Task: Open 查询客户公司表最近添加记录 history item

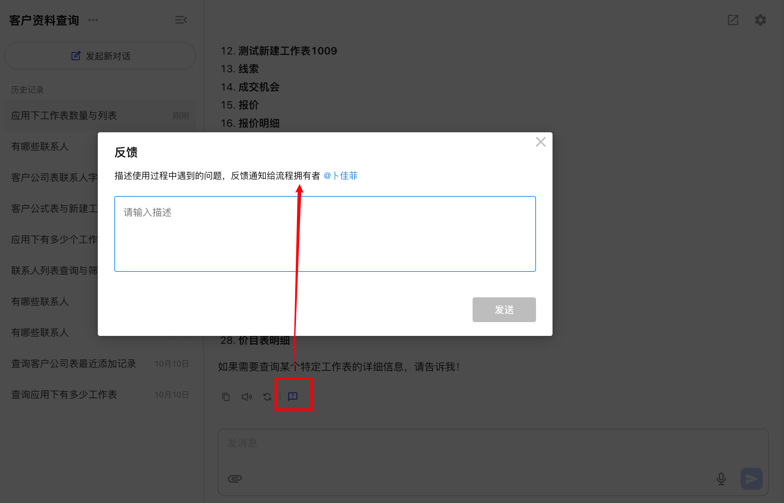Action: (74, 363)
